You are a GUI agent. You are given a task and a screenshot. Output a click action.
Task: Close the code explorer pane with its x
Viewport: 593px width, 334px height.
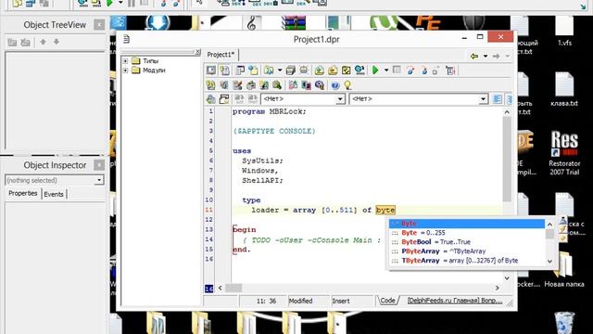pyautogui.click(x=197, y=52)
